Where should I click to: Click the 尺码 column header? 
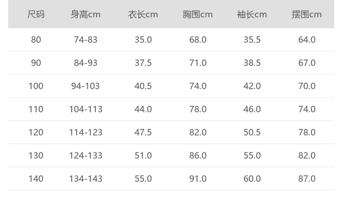click(36, 15)
